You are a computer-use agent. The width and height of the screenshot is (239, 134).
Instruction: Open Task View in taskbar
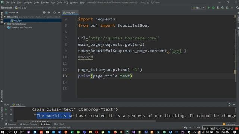(x=22, y=132)
